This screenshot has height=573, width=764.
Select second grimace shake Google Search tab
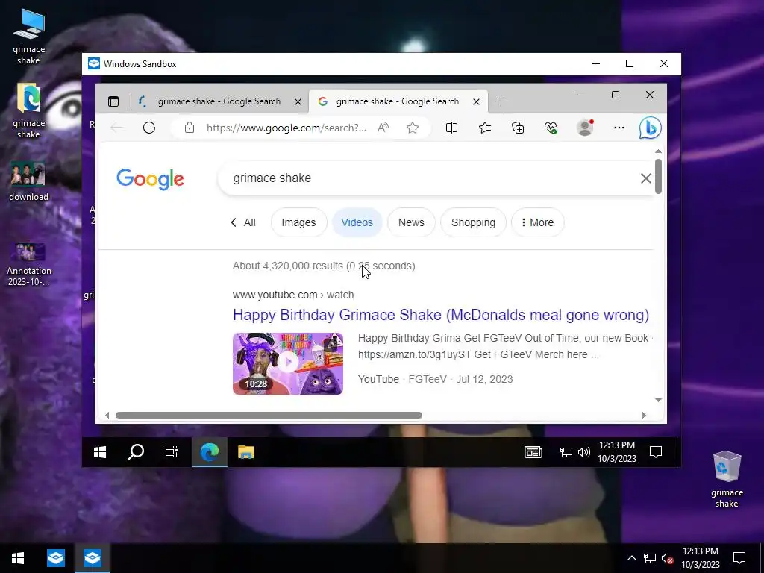[x=397, y=101]
